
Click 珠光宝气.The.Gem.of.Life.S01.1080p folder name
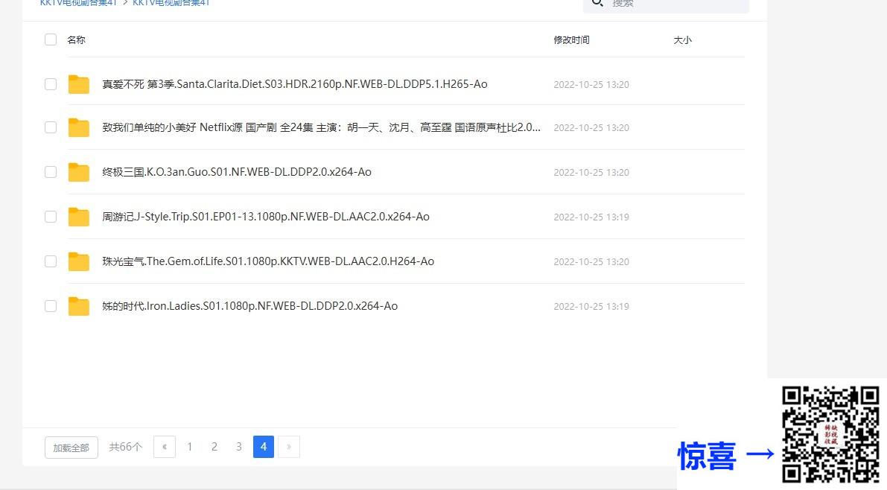pos(268,261)
